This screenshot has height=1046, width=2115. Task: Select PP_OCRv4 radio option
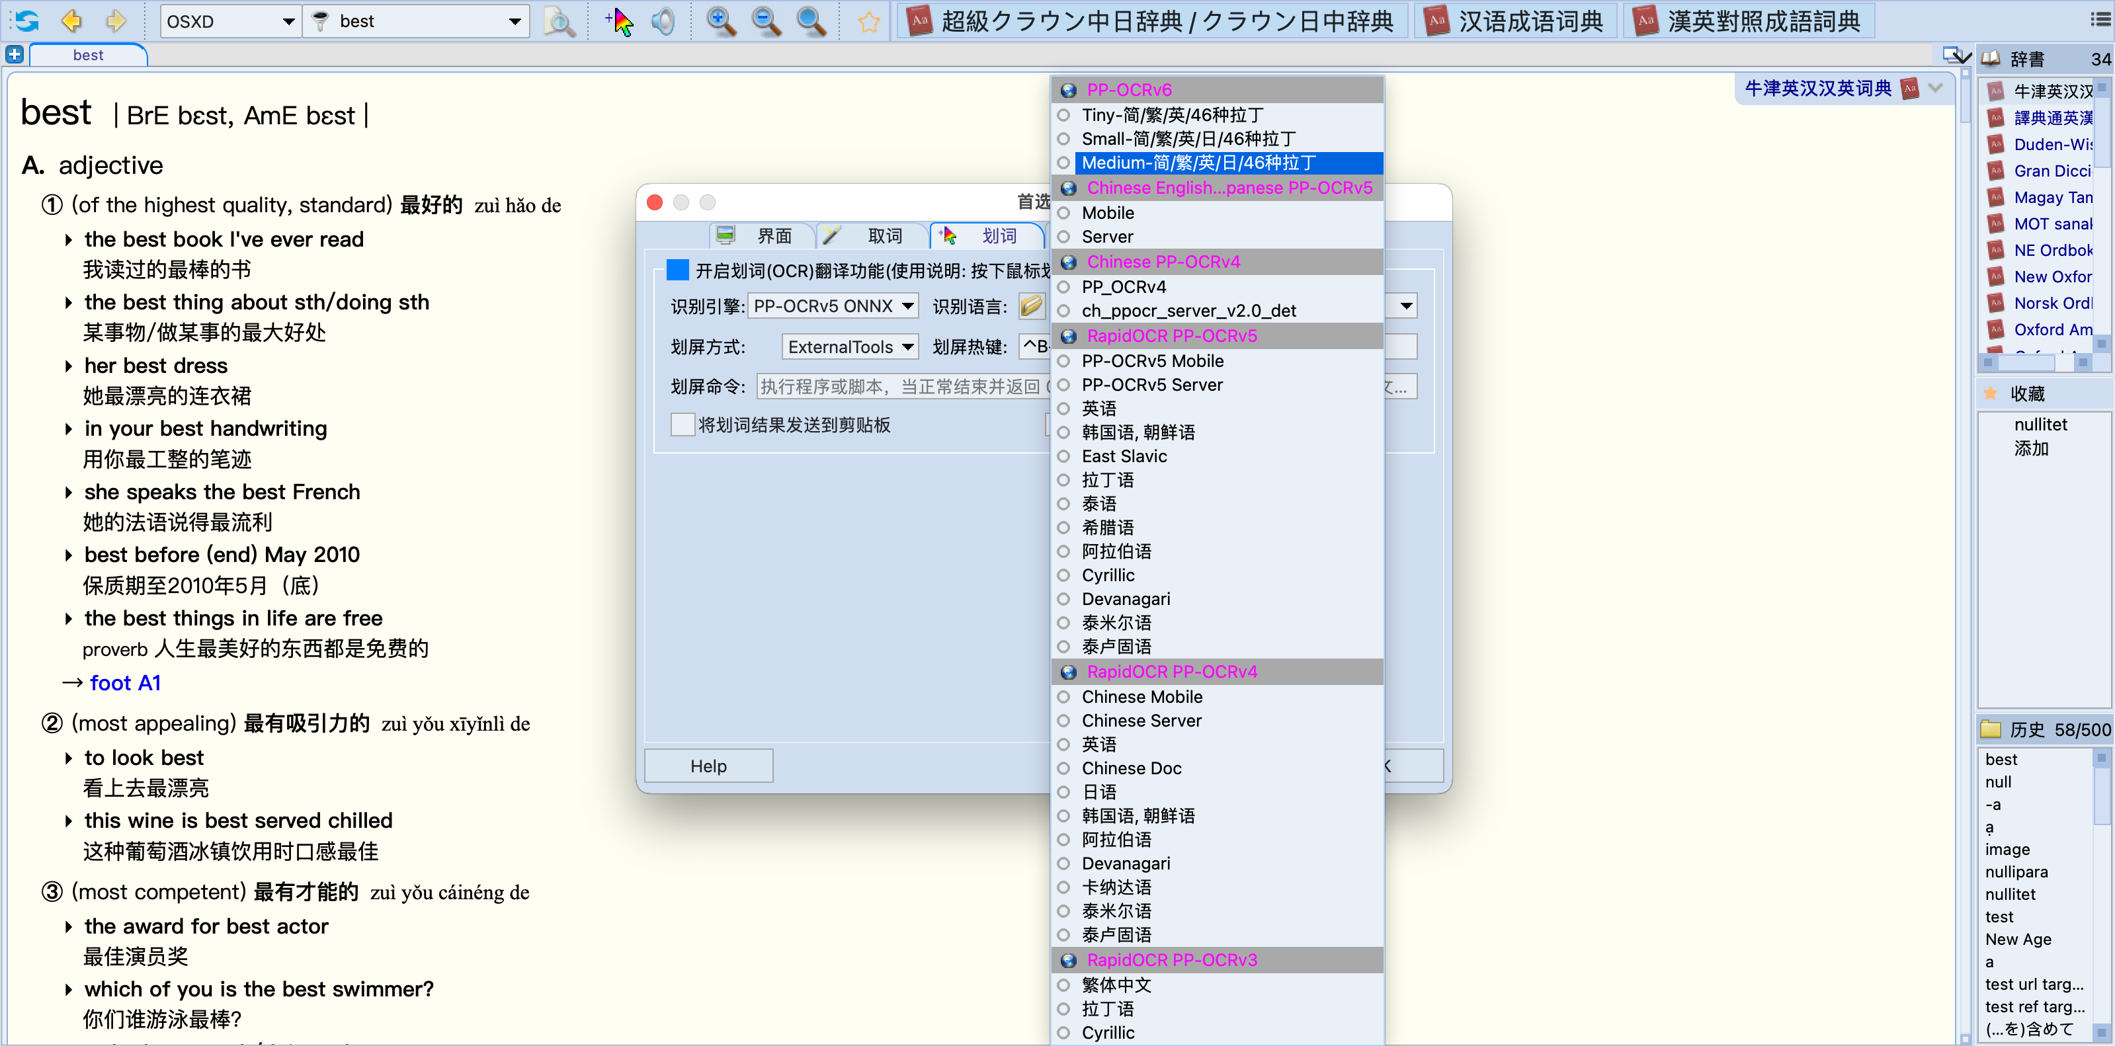pyautogui.click(x=1064, y=286)
